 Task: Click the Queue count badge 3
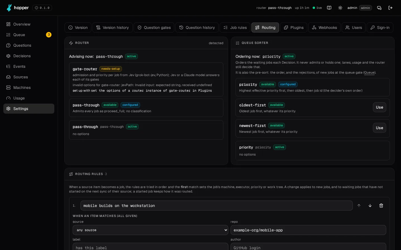pos(49,35)
